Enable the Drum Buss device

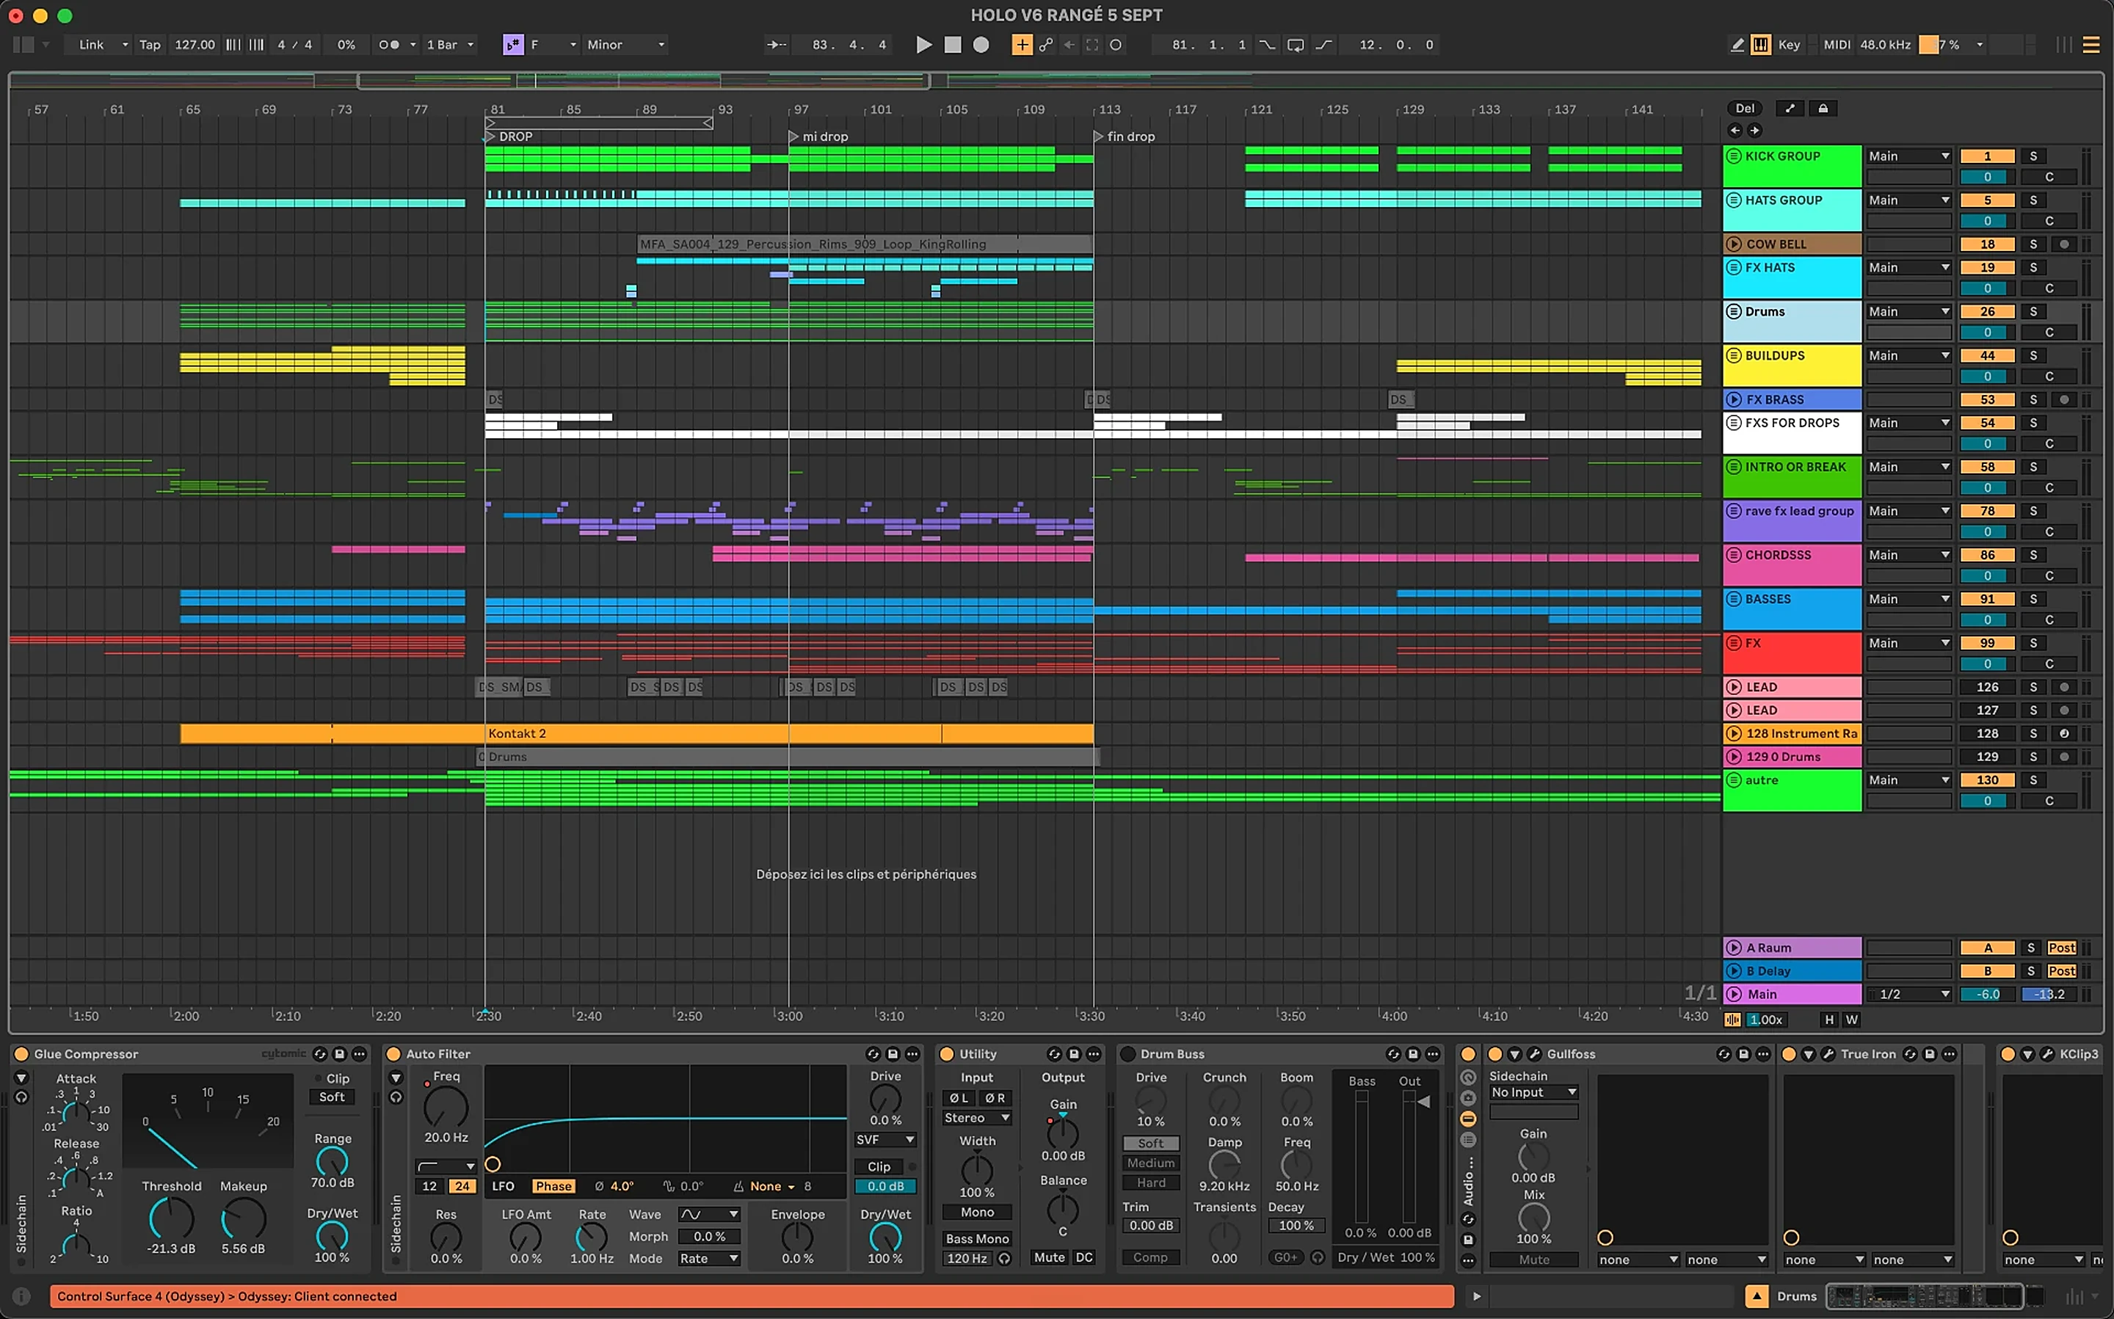[1127, 1054]
